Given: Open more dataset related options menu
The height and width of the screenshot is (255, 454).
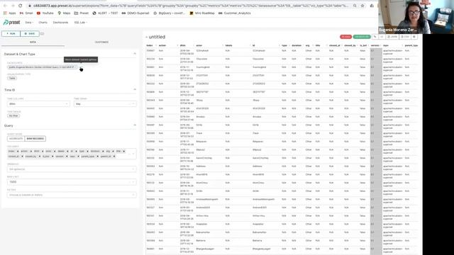Looking at the screenshot, I should click(x=81, y=67).
